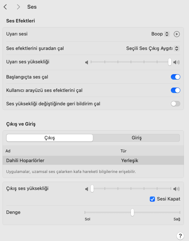The width and height of the screenshot is (189, 241).
Task: Click the loud speaker icon beside Çıkış ses yüksekliği
Action: (176, 189)
